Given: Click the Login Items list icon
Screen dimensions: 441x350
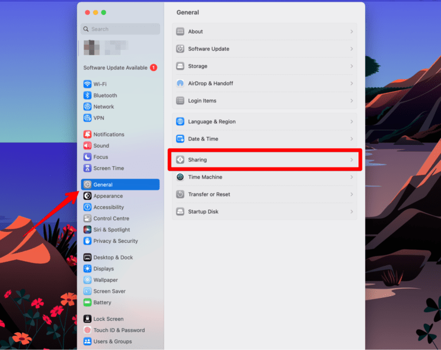Looking at the screenshot, I should point(180,100).
